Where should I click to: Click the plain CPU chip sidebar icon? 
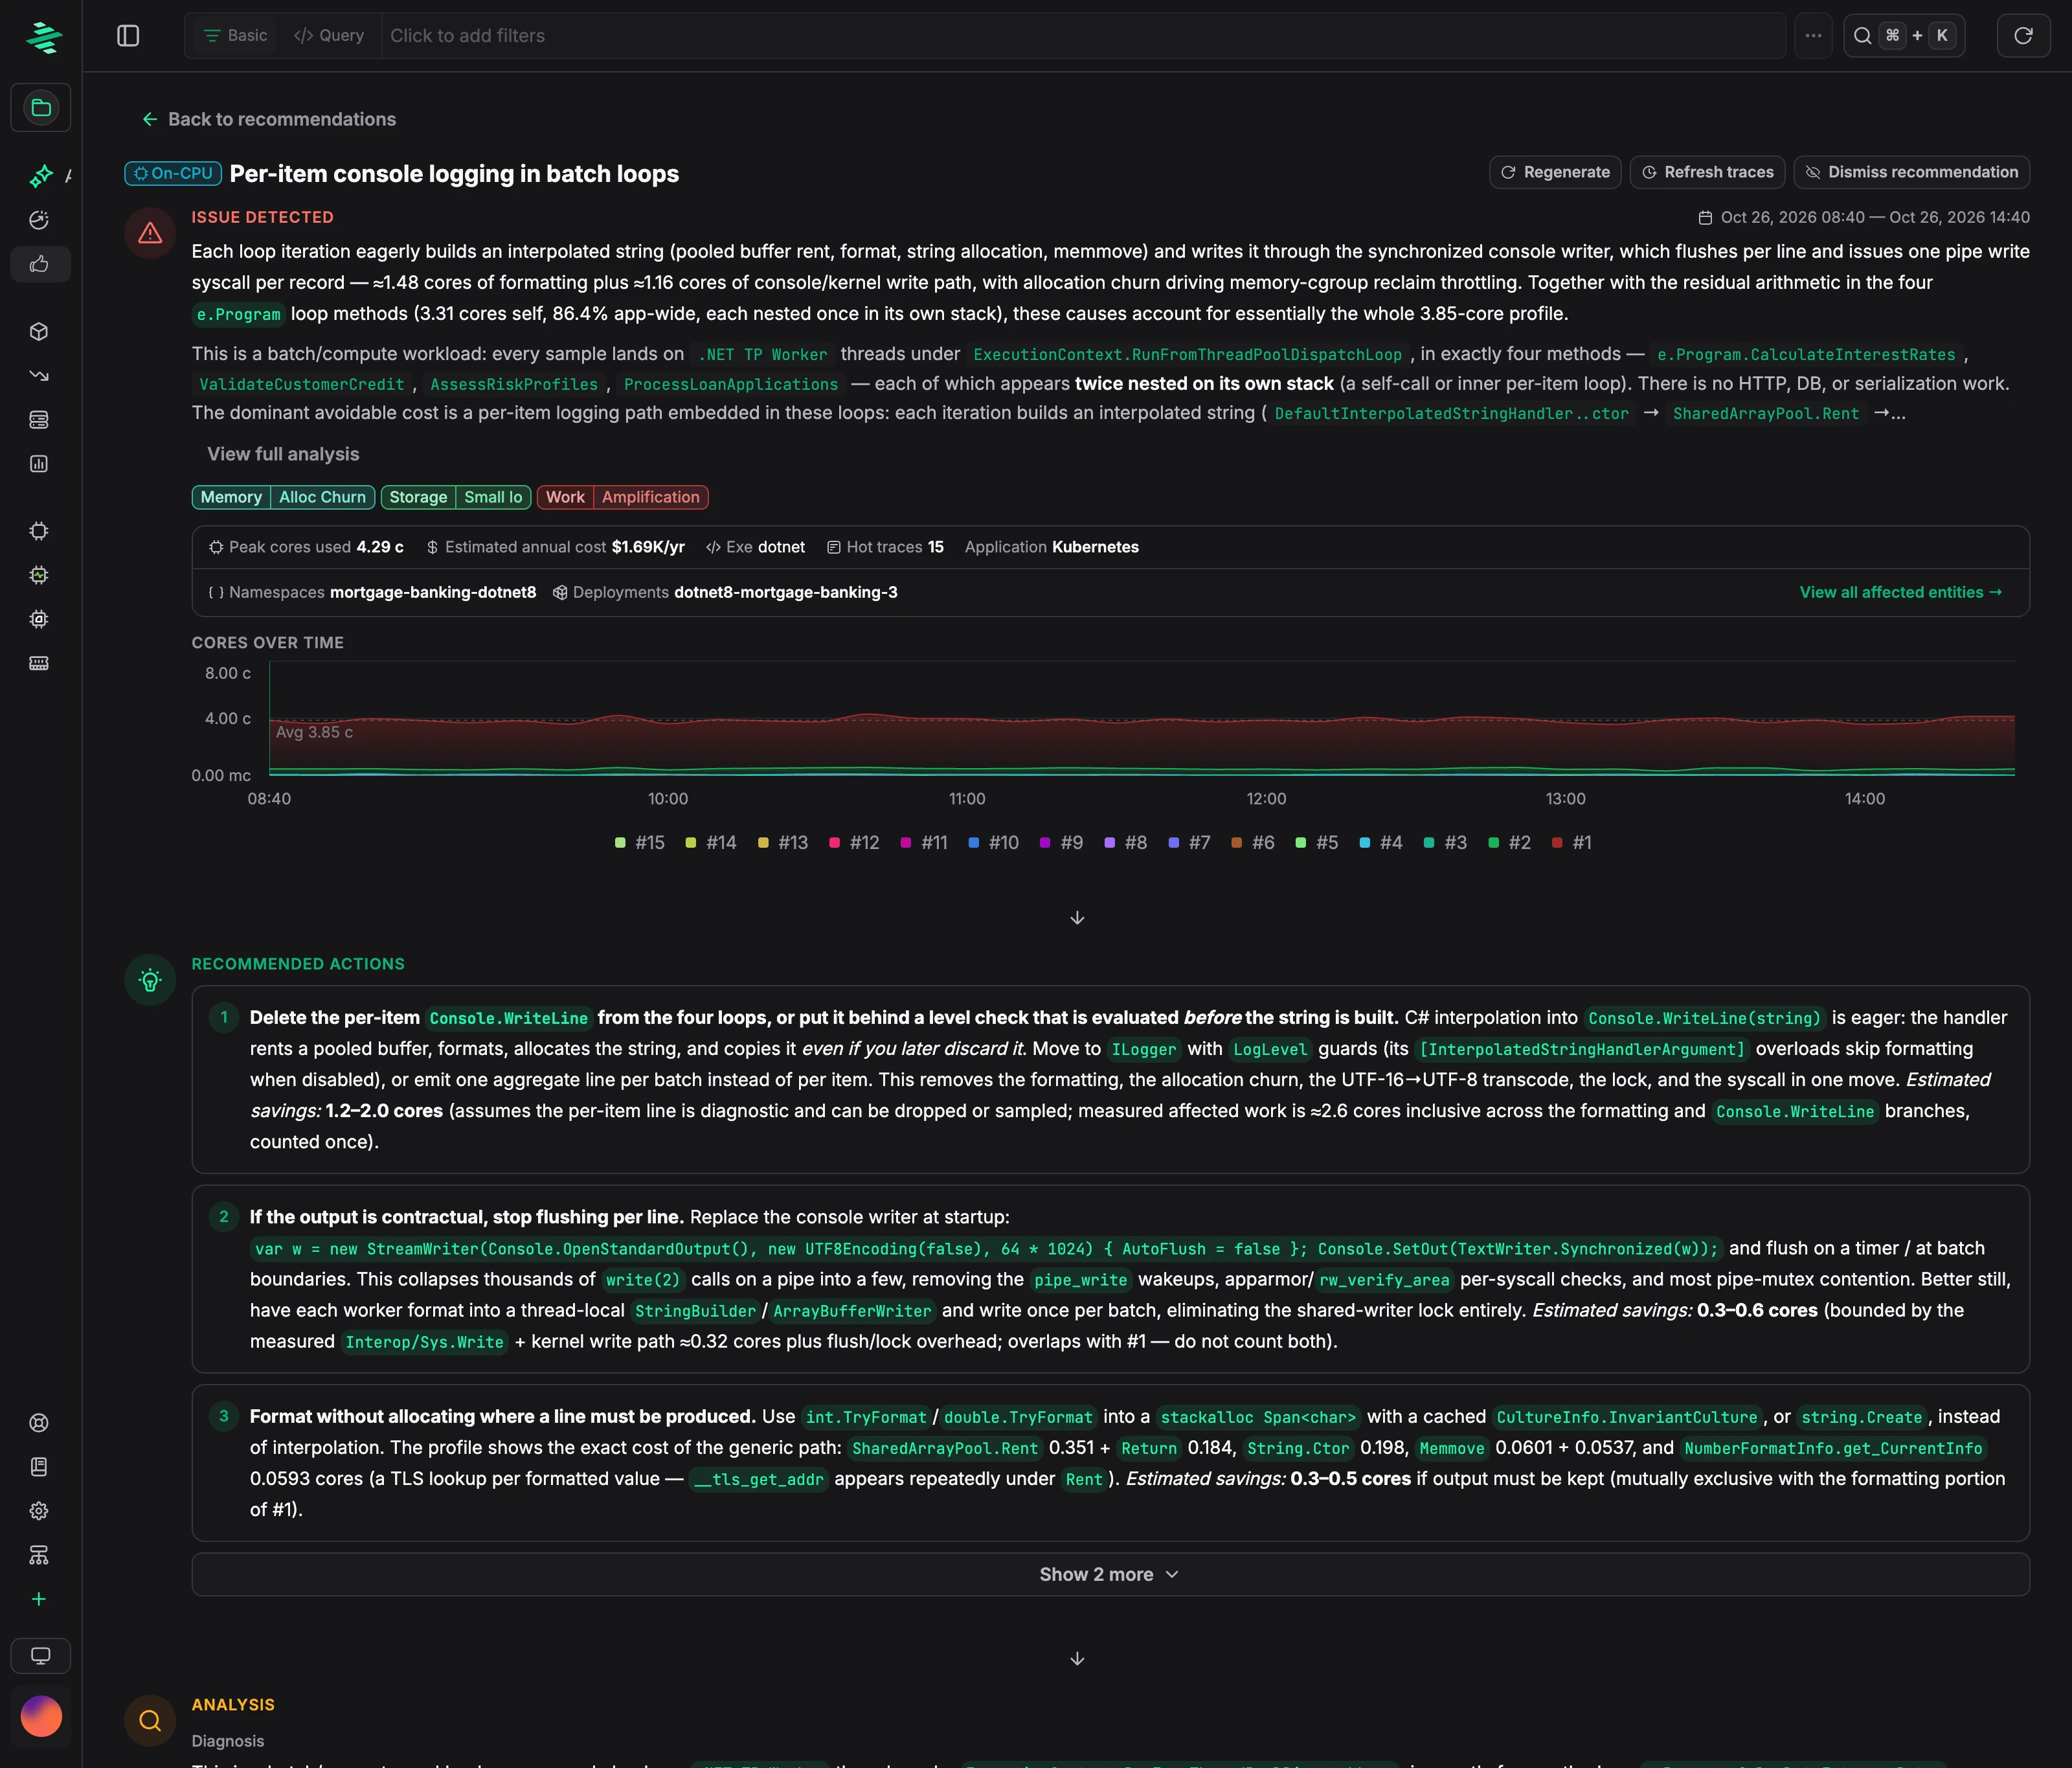pos(39,531)
